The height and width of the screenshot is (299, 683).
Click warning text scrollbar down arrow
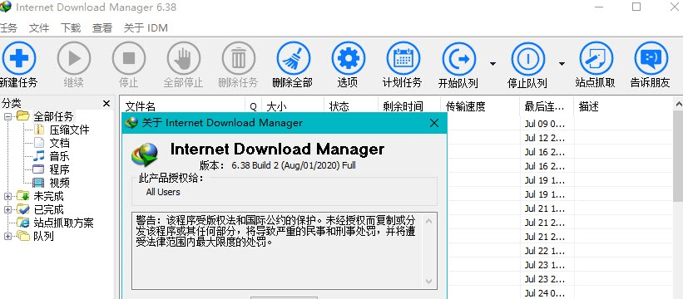tap(428, 282)
